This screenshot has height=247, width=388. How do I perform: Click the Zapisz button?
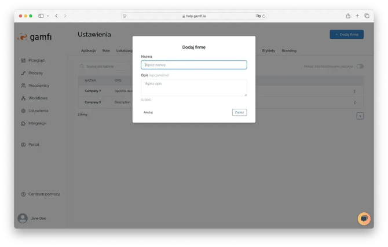click(x=239, y=112)
